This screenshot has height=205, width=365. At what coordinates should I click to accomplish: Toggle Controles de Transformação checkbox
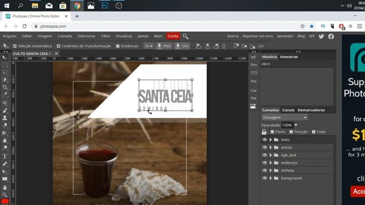(58, 46)
